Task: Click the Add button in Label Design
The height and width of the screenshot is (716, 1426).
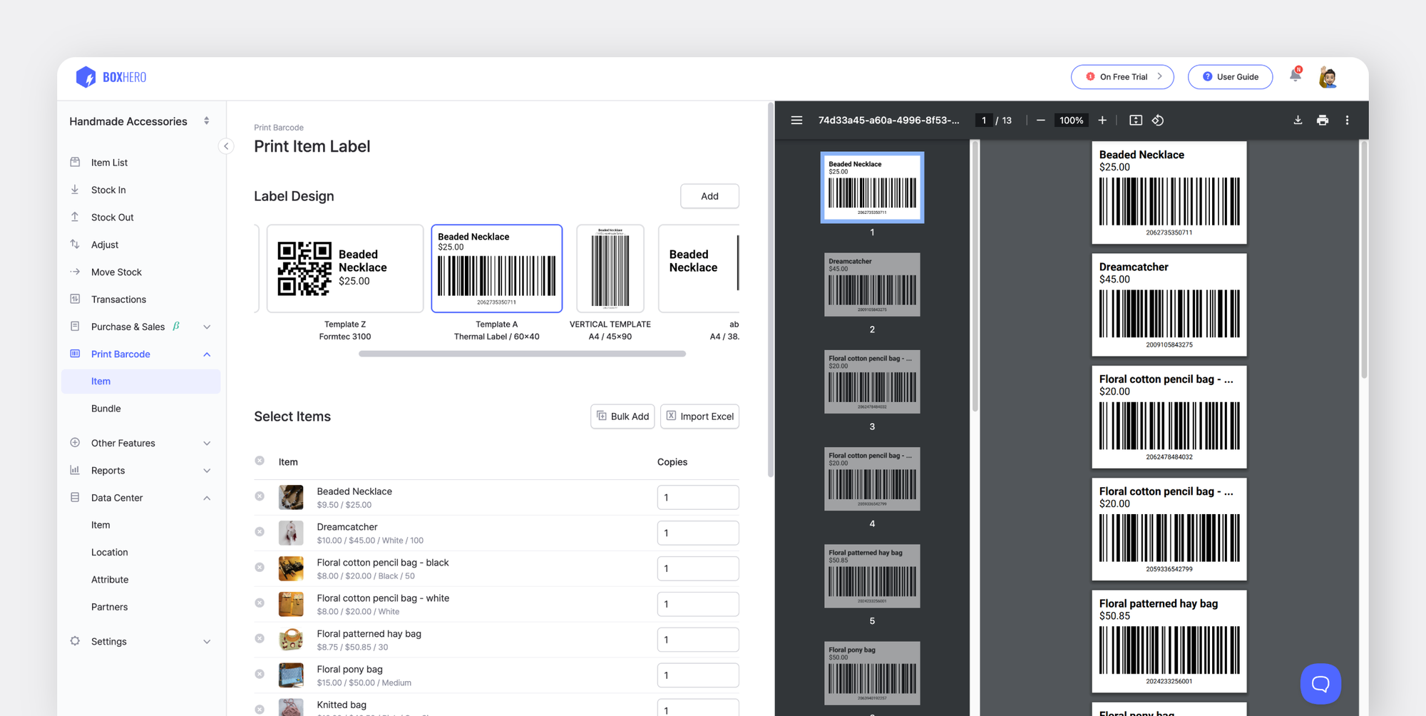Action: (709, 196)
